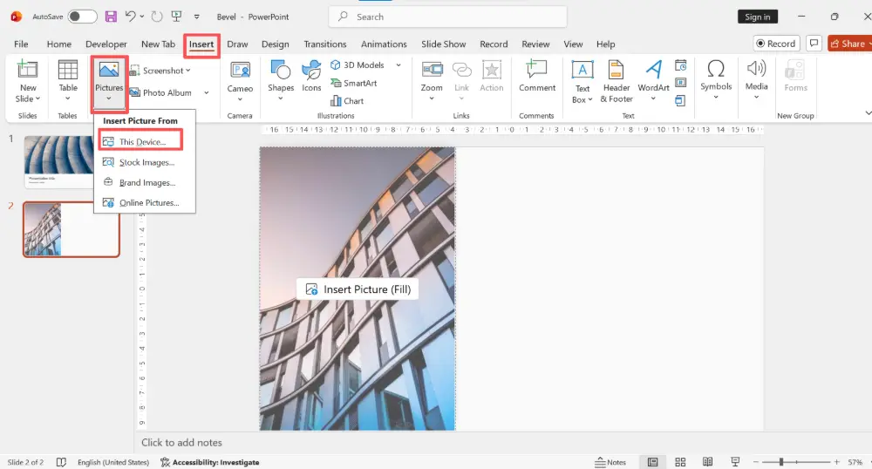Open the File tab

[21, 44]
